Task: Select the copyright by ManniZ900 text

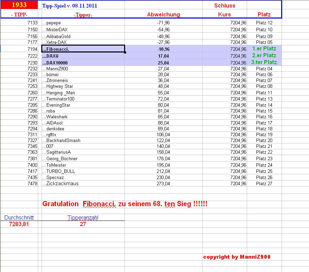Action: point(237,257)
